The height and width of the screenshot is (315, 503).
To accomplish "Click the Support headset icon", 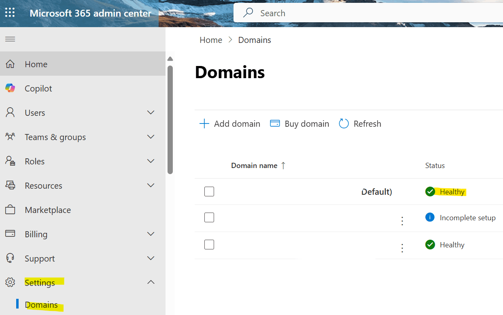I will point(10,258).
